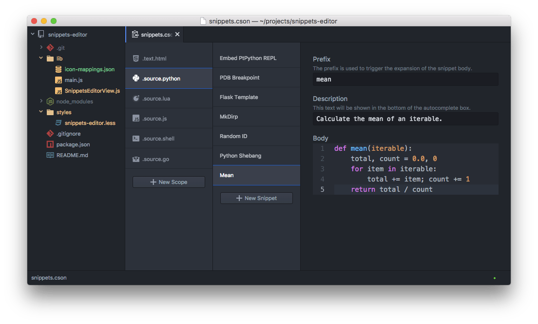538x324 pixels.
Task: Open the Random ID snippet
Action: (x=256, y=136)
